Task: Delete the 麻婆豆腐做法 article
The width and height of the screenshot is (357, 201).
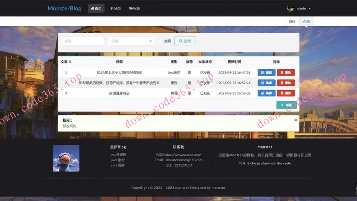Action: coord(286,93)
